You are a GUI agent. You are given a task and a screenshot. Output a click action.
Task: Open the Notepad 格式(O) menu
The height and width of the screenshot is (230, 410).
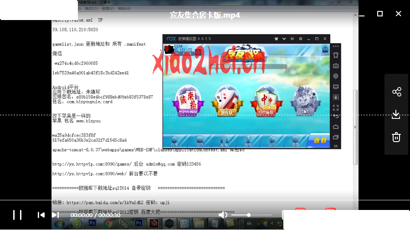pos(91,9)
